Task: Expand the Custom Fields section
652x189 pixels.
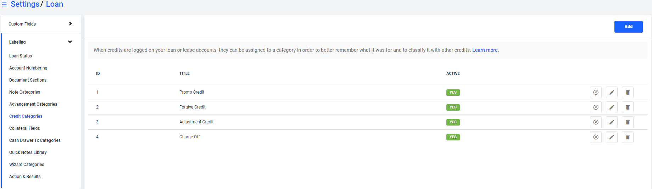Action: (41, 24)
